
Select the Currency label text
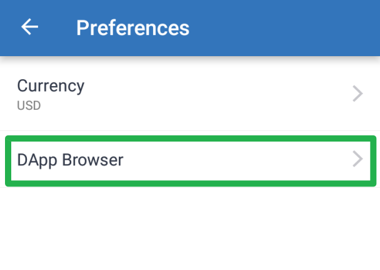tap(51, 85)
